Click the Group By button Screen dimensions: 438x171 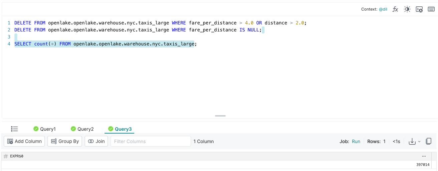65,141
